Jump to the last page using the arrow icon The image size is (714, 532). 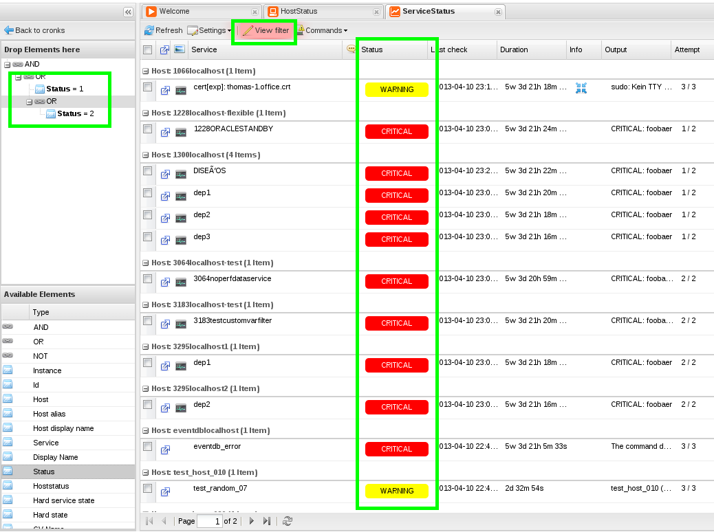[x=266, y=521]
